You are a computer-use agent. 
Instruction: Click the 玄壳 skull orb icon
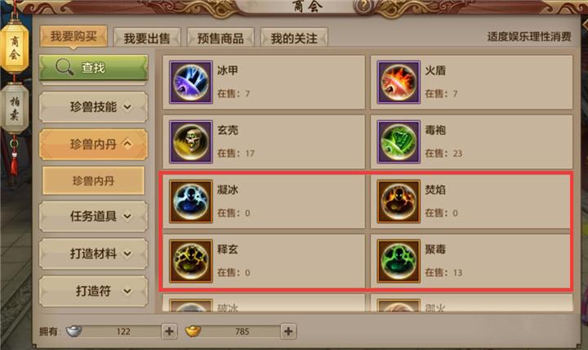pyautogui.click(x=191, y=141)
